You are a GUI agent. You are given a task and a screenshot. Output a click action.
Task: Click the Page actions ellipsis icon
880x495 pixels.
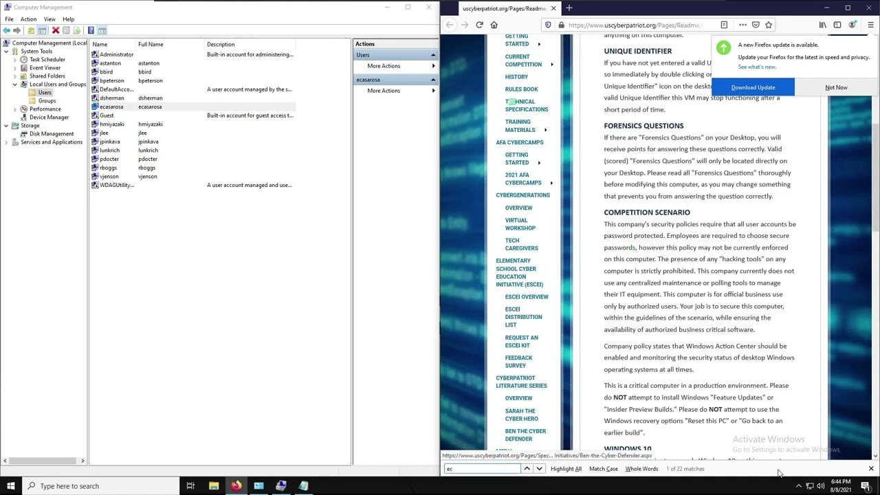[x=742, y=25]
